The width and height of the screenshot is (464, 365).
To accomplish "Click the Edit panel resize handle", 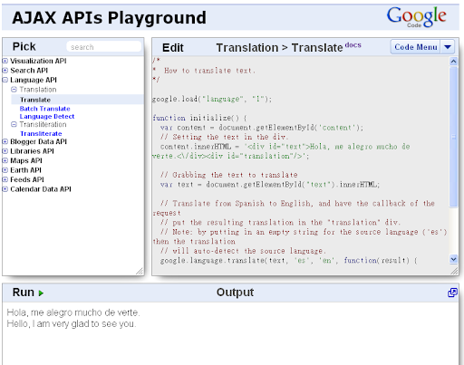I will 454,271.
